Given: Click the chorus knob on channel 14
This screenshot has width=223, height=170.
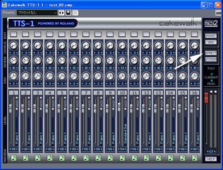Looking at the screenshot, I should [170, 46].
